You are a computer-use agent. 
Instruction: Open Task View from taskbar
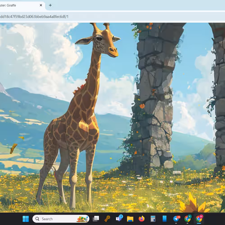(96, 219)
